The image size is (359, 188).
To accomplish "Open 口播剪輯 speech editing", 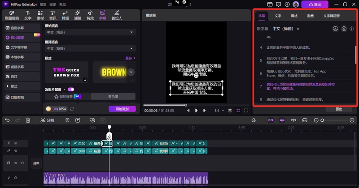I will (22, 97).
